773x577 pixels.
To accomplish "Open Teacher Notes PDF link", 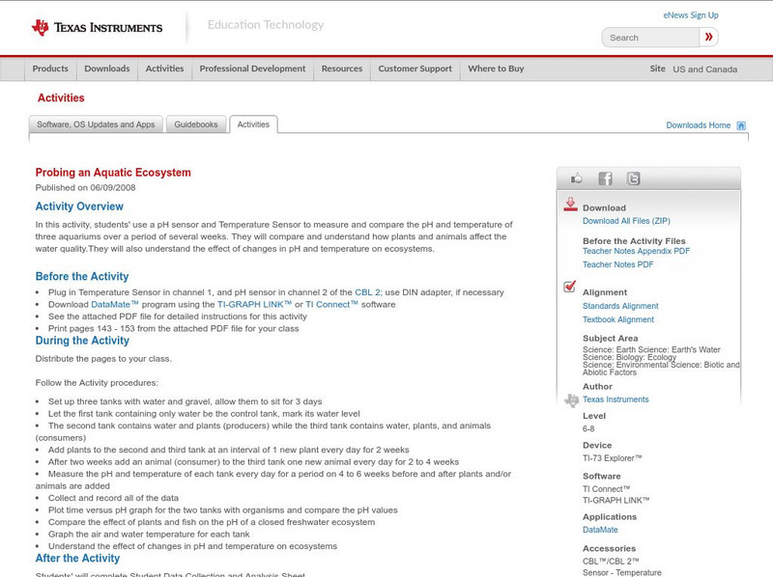I will tap(617, 265).
